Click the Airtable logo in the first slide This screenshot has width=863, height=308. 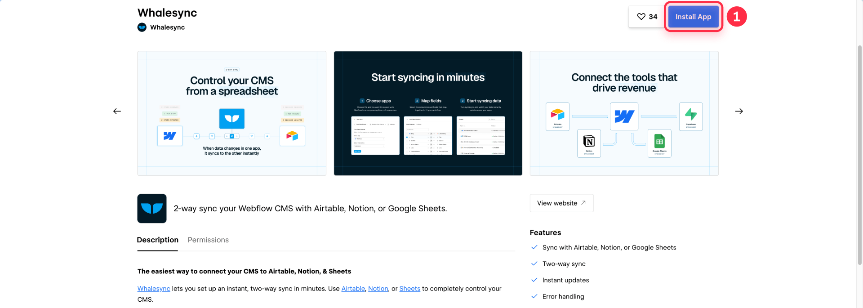[x=292, y=136]
